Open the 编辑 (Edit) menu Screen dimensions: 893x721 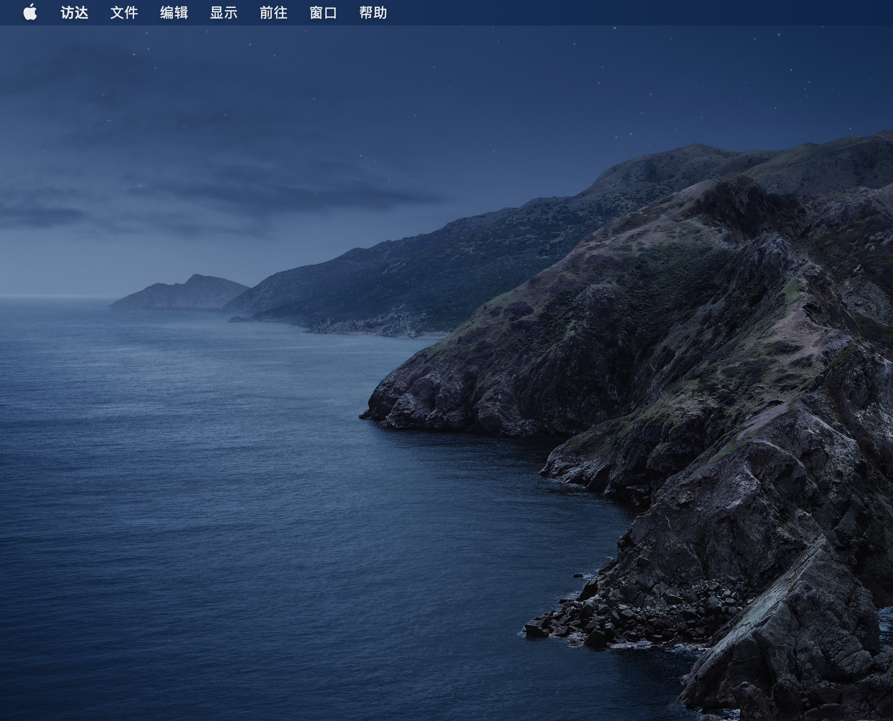click(174, 13)
